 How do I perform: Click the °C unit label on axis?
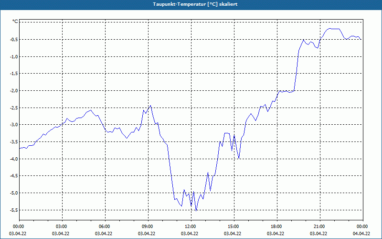click(15, 22)
